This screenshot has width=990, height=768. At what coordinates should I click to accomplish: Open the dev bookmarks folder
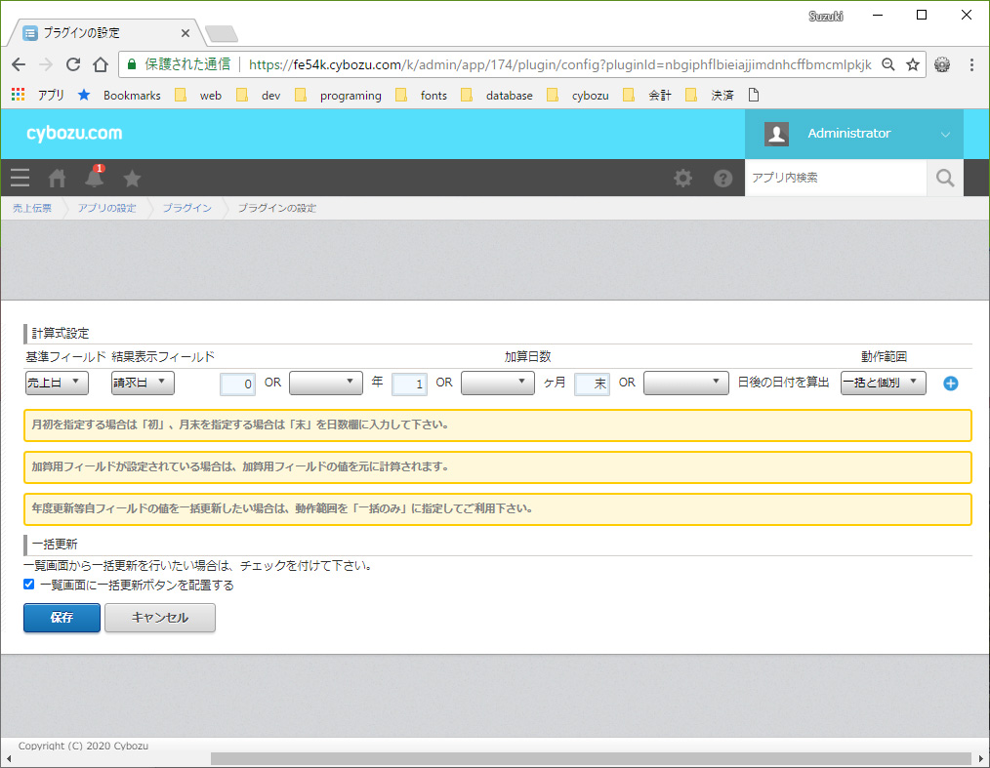coord(259,96)
